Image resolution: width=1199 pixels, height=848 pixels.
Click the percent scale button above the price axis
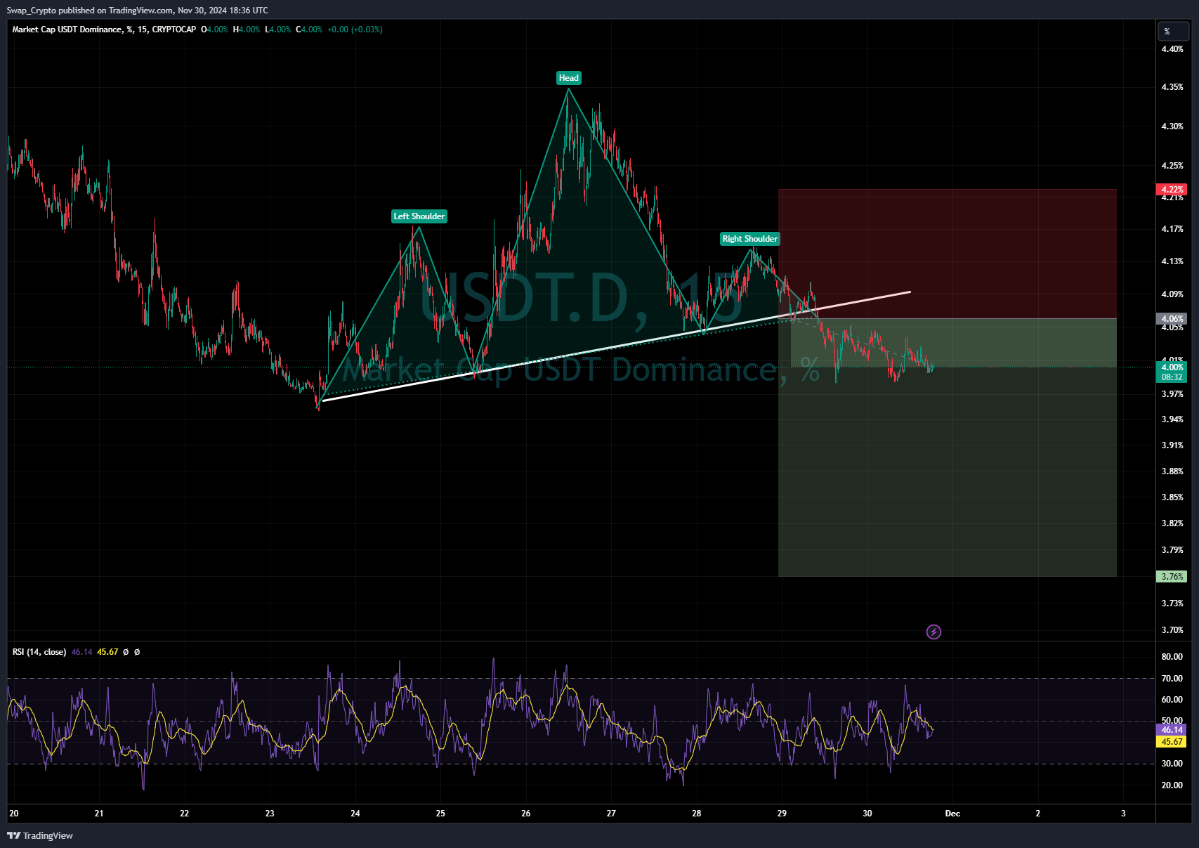click(1173, 31)
